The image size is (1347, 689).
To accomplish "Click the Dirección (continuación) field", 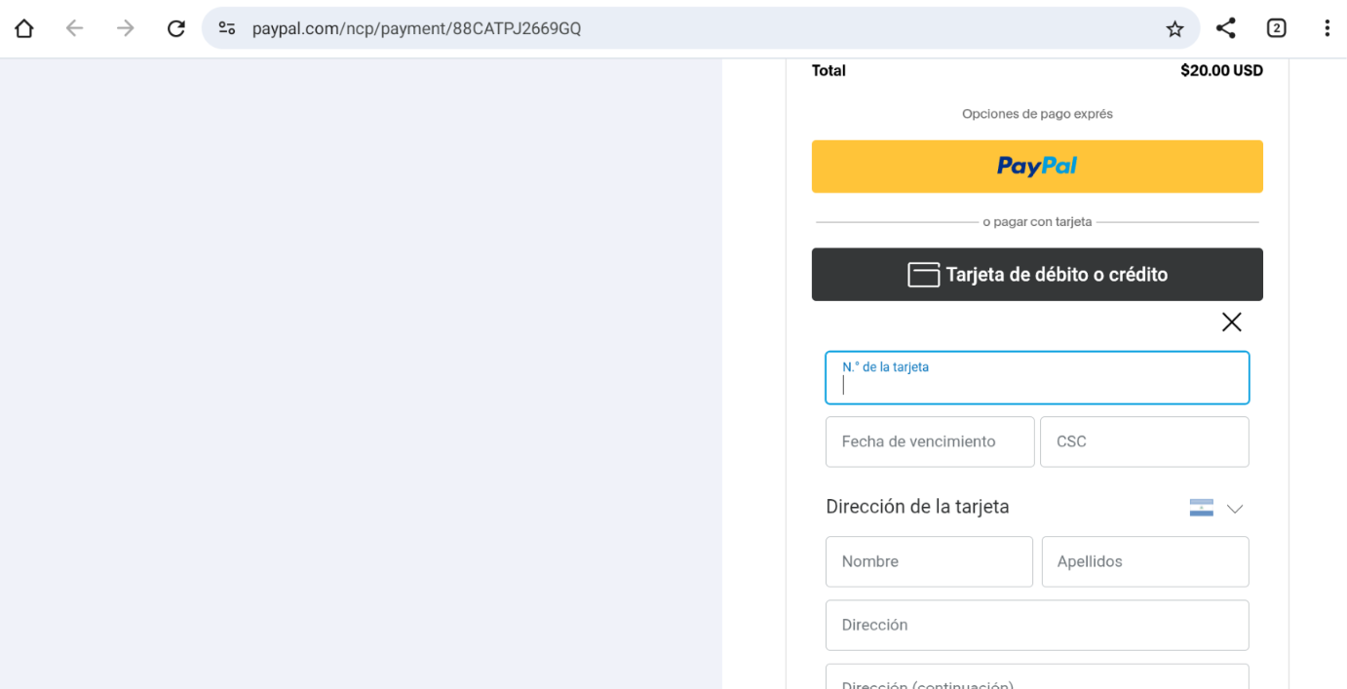I will (x=1037, y=677).
